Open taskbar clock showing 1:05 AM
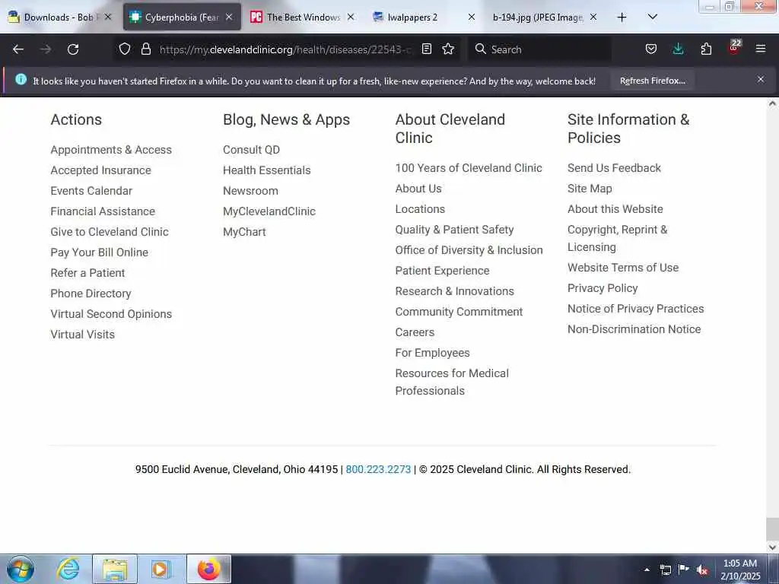The image size is (779, 584). pos(740,570)
